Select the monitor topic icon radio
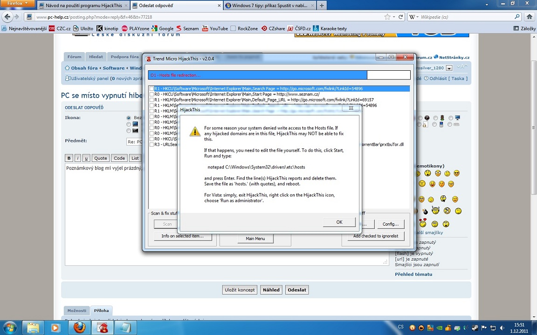Viewport: 537px width, 335px height. click(451, 118)
